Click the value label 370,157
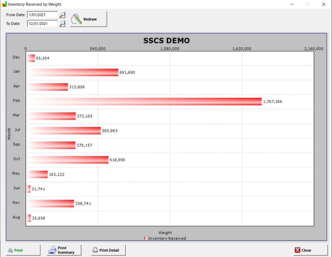This screenshot has height=257, width=332. click(84, 145)
